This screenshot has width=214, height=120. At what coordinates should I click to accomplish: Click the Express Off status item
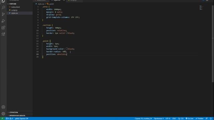pyautogui.click(x=21, y=119)
